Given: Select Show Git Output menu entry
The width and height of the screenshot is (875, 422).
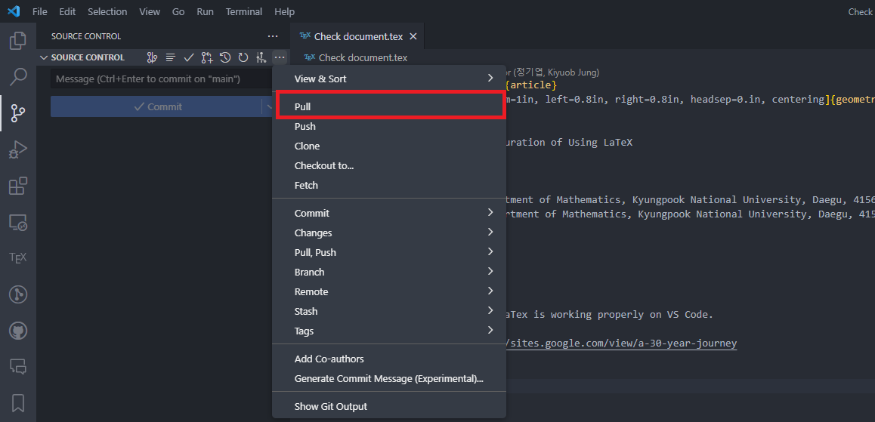Looking at the screenshot, I should [389, 406].
